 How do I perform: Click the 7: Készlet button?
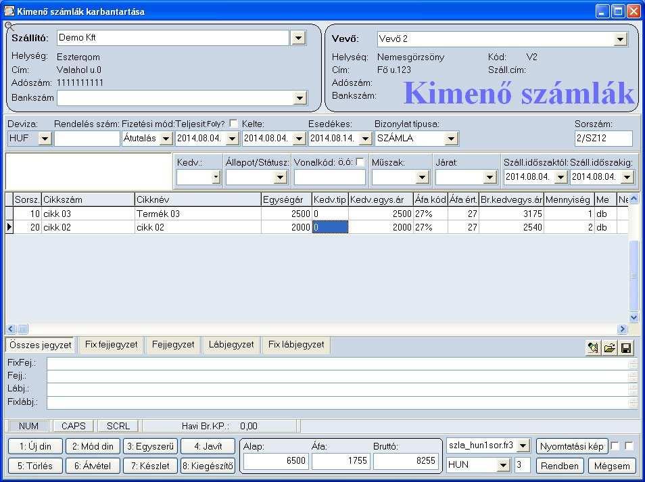[150, 466]
